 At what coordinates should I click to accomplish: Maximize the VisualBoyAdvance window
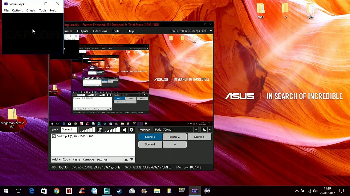pyautogui.click(x=46, y=4)
